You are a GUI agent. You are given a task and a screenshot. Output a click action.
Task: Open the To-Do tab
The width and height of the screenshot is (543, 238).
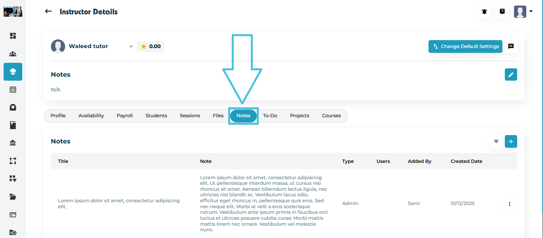pyautogui.click(x=270, y=116)
